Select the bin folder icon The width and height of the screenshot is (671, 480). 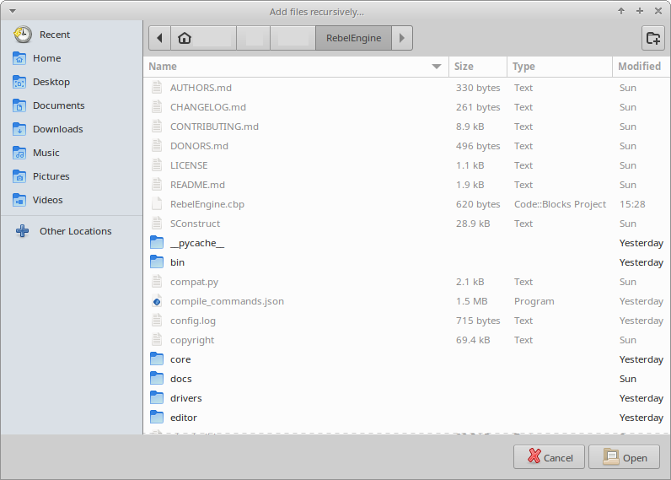pyautogui.click(x=157, y=262)
